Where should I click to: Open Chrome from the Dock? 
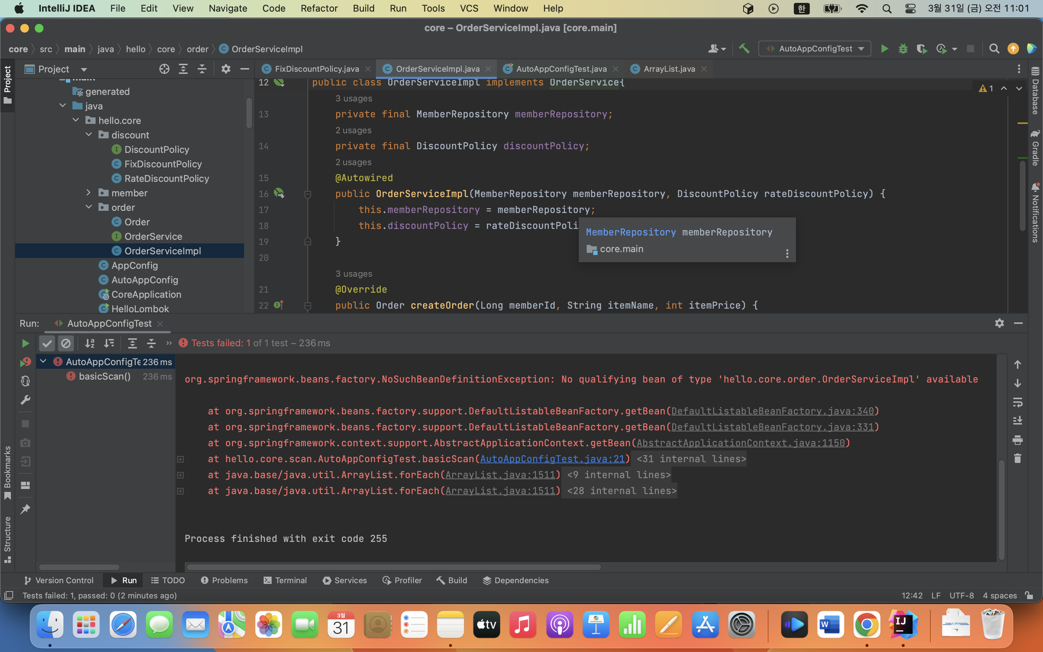click(866, 624)
